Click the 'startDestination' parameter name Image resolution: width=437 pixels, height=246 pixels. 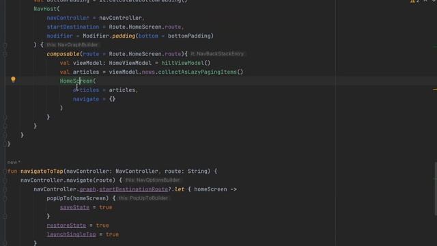point(73,27)
